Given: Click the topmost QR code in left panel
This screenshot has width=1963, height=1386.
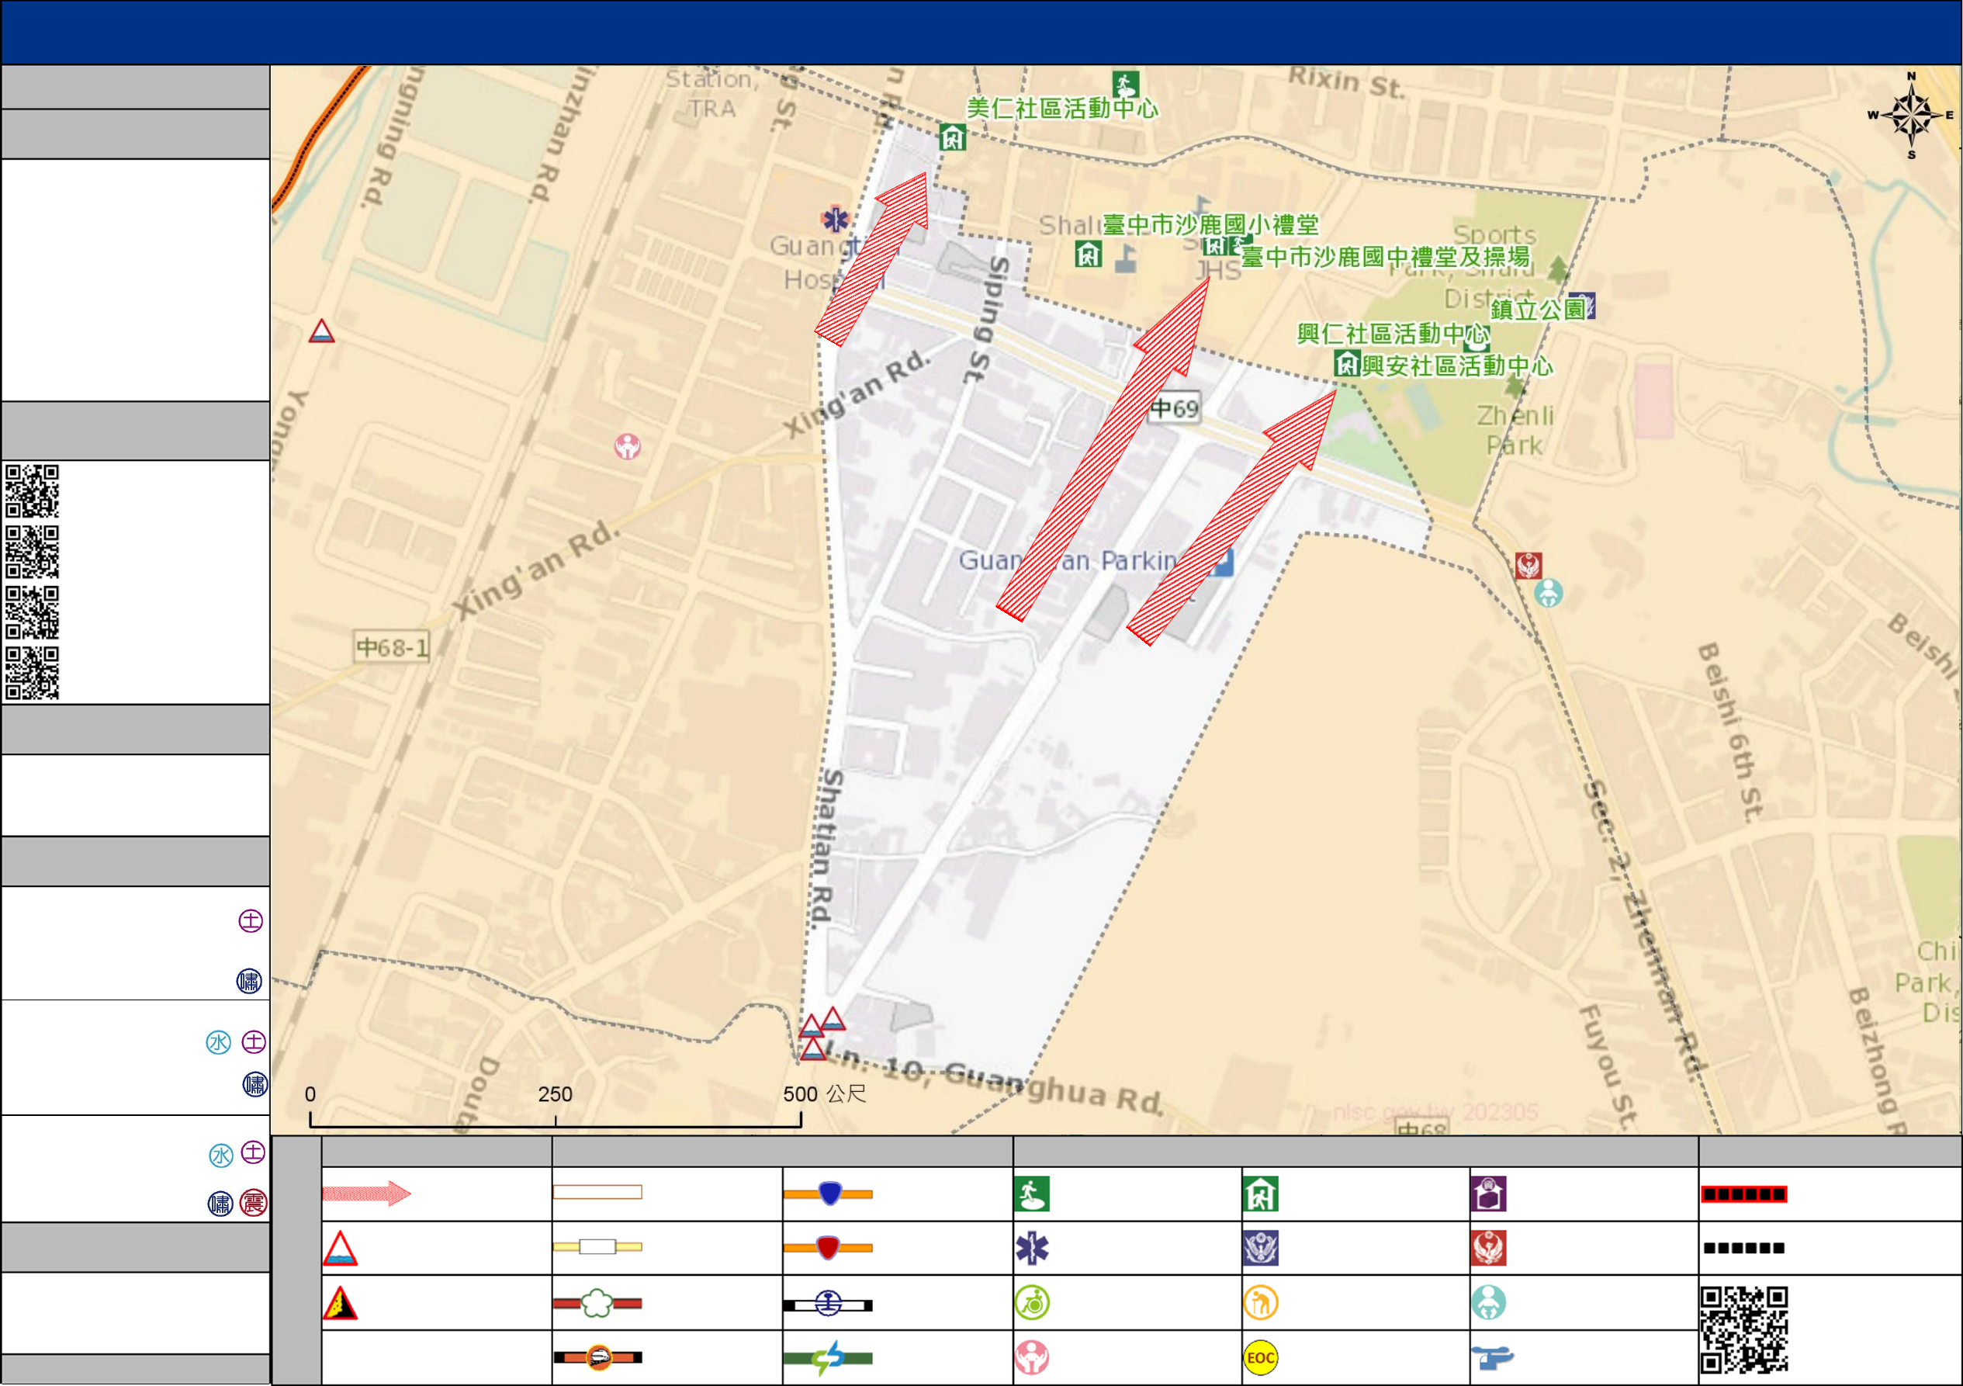Looking at the screenshot, I should [32, 490].
